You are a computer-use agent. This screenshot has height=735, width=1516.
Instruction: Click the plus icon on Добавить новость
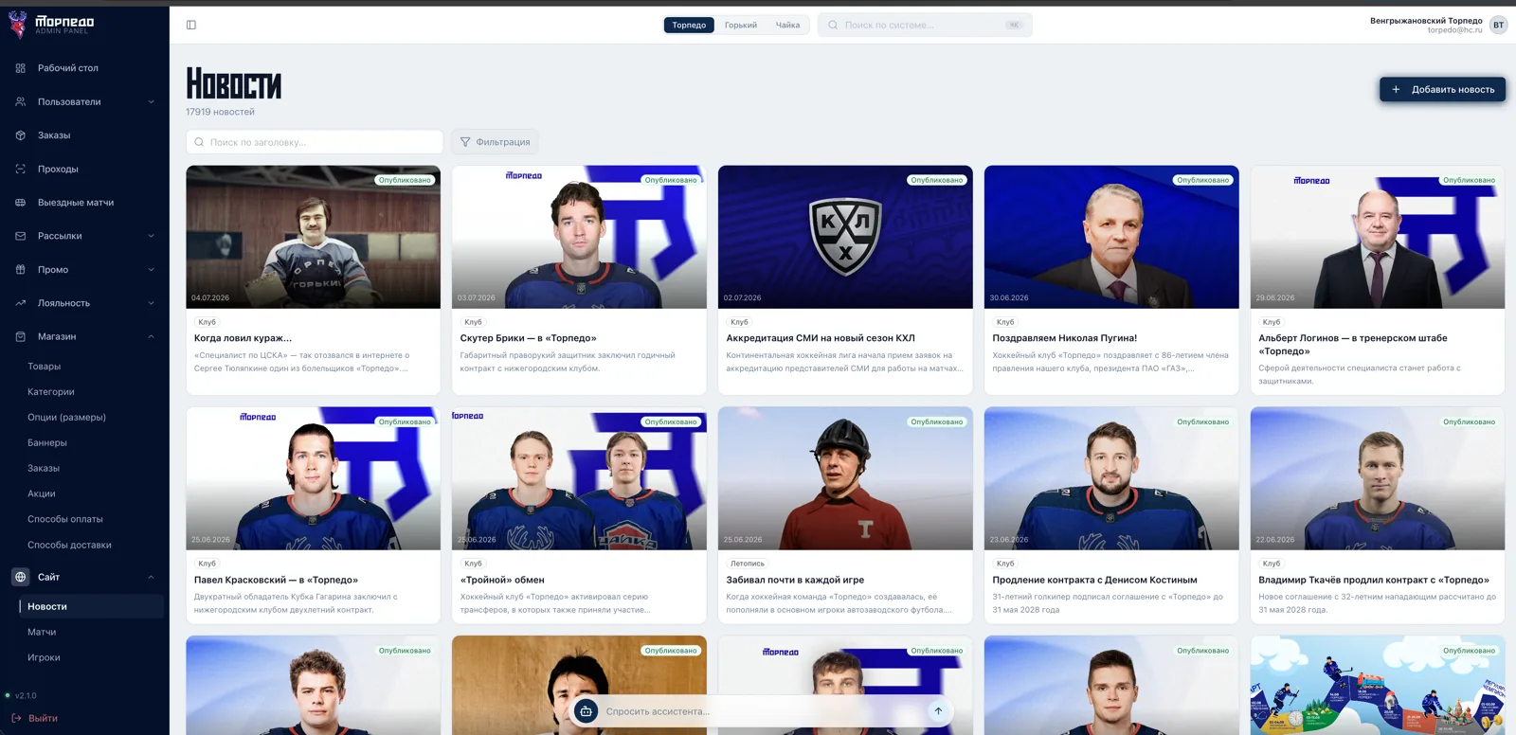(1396, 89)
